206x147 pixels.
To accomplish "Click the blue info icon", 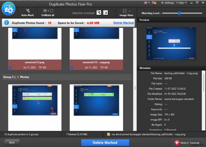I will pyautogui.click(x=6, y=23).
